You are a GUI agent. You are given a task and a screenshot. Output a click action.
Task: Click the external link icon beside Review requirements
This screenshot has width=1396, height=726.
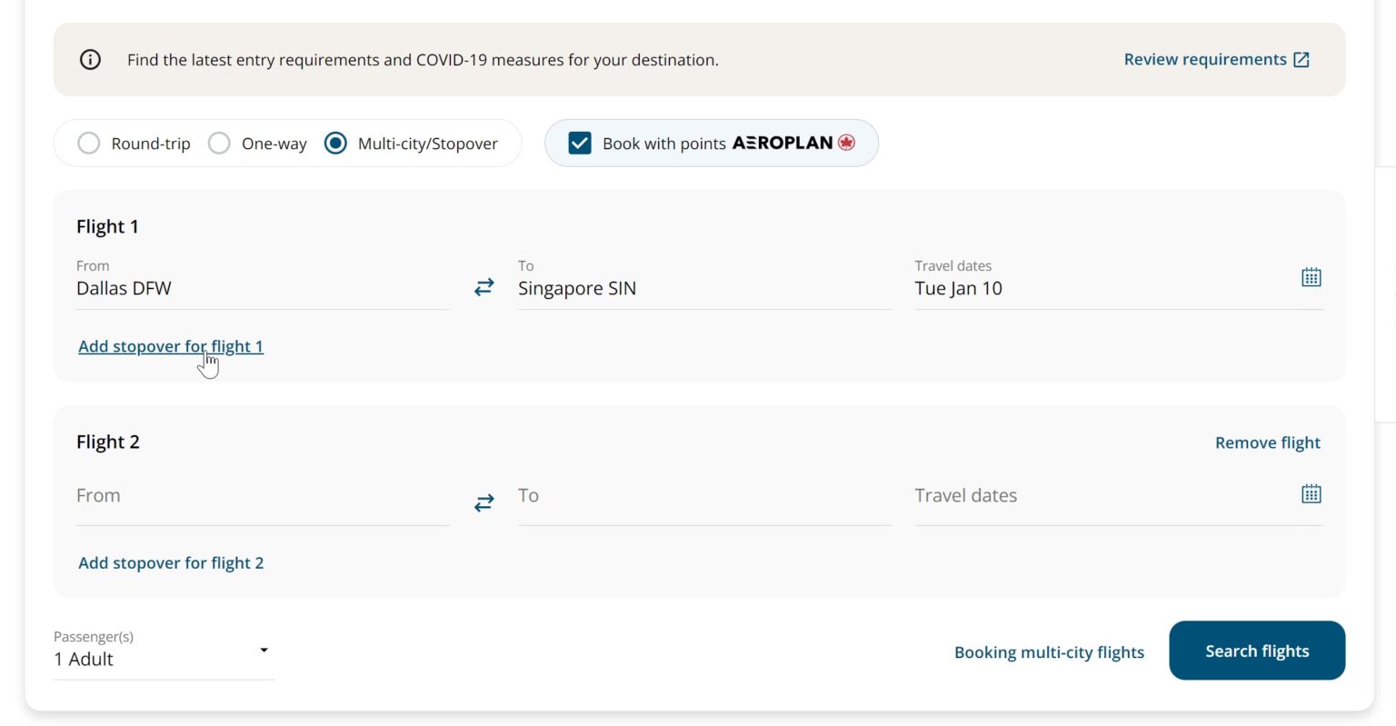pos(1301,58)
